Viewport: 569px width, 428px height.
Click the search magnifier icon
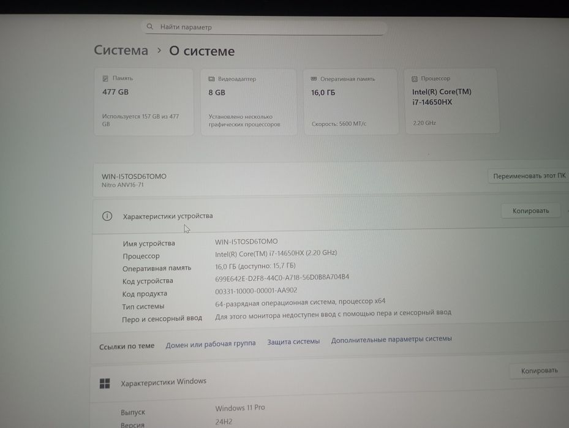150,26
